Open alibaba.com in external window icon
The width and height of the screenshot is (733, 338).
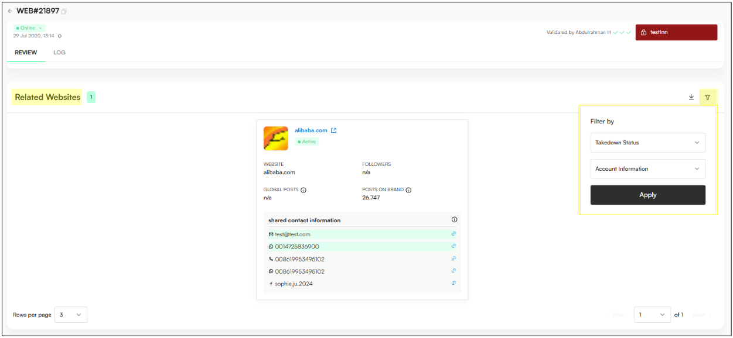coord(334,130)
